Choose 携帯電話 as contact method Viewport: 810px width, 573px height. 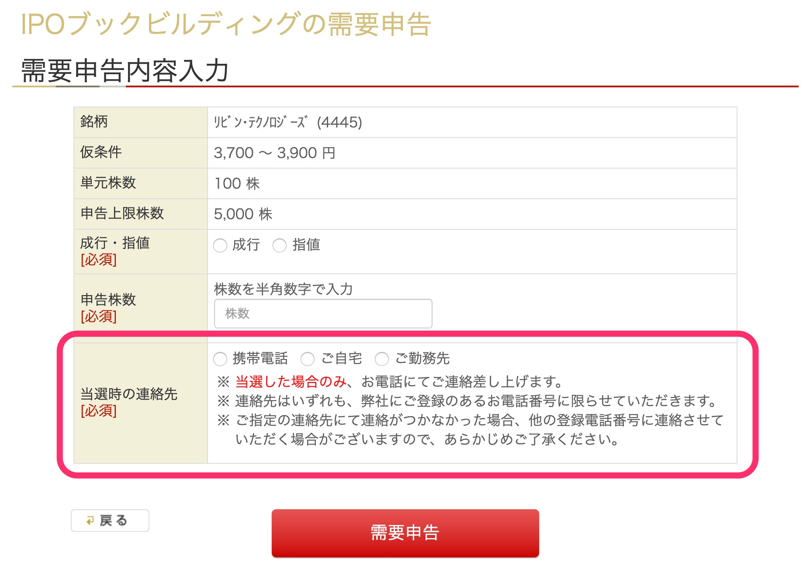click(220, 359)
